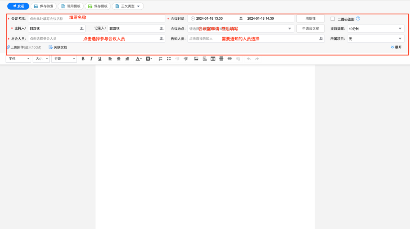This screenshot has width=410, height=229.
Task: Apply center text alignment
Action: click(x=119, y=58)
